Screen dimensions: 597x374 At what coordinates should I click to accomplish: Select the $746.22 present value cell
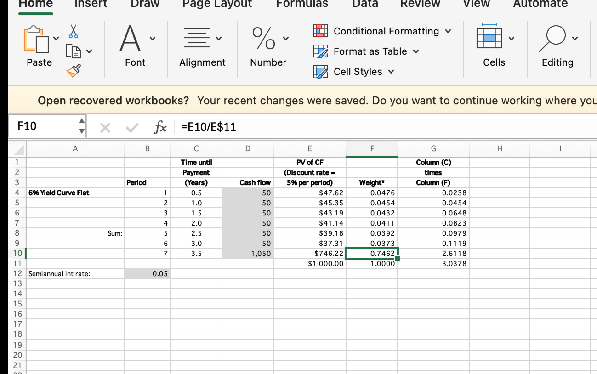coord(310,253)
